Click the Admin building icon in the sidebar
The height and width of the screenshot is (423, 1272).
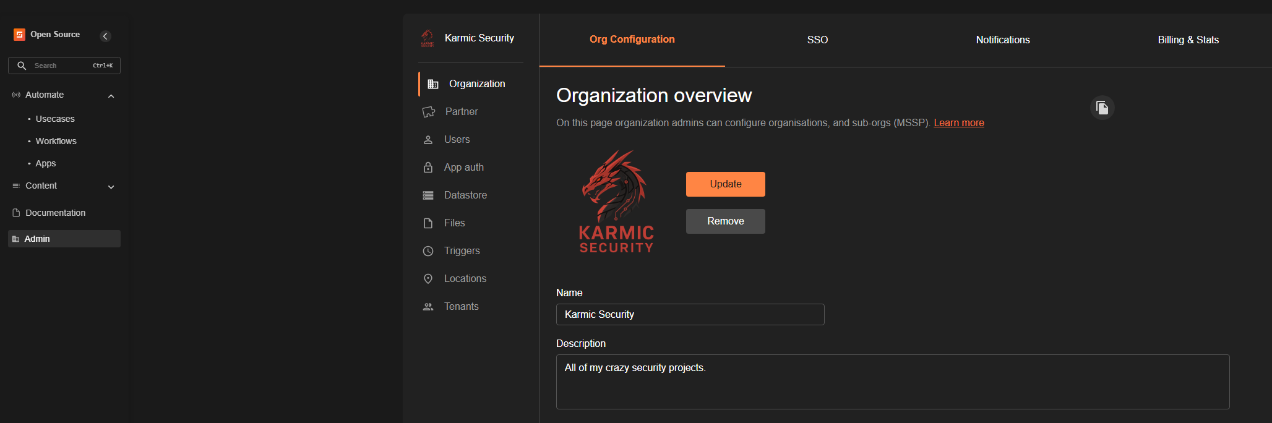point(16,239)
